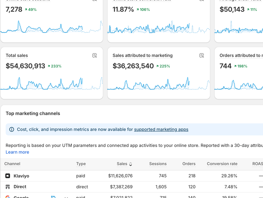The width and height of the screenshot is (263, 198).
Task: Click the Channel column header
Action: point(12,164)
